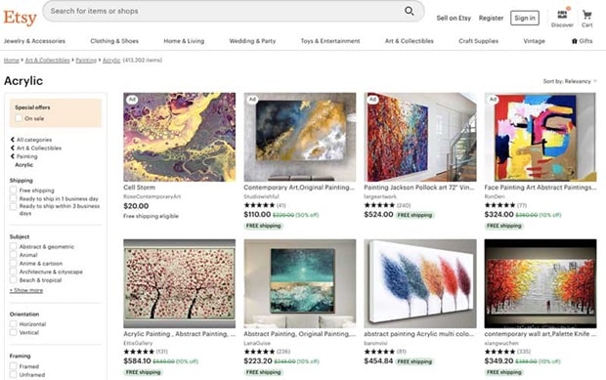Enable the On sale checkbox
Viewport: 606px width, 380px height.
(x=19, y=118)
